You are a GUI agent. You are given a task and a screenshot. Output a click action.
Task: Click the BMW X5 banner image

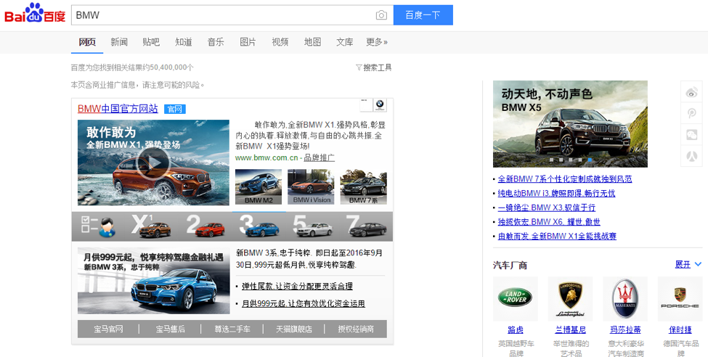tap(570, 124)
